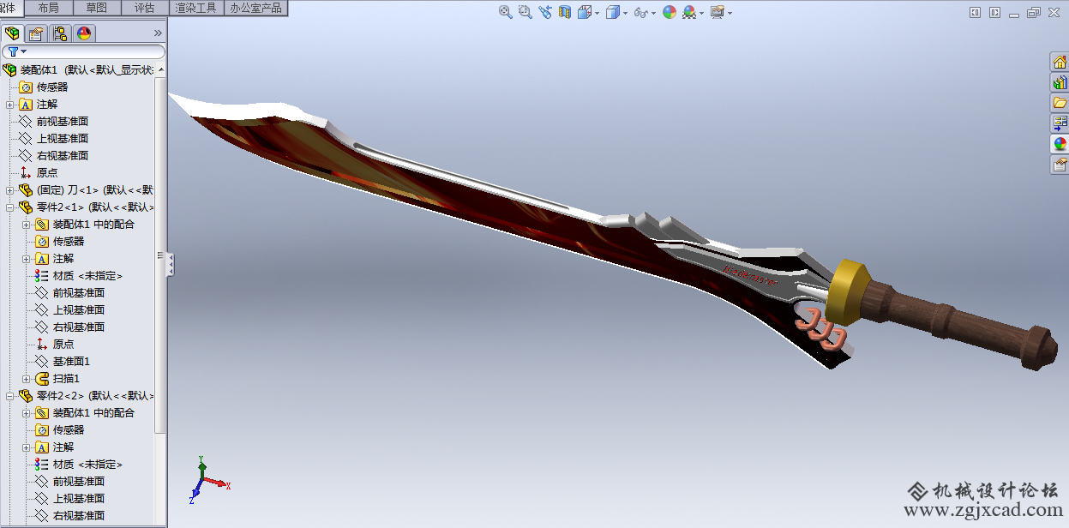Click View Orientation cube icon
The image size is (1069, 528).
[x=584, y=12]
